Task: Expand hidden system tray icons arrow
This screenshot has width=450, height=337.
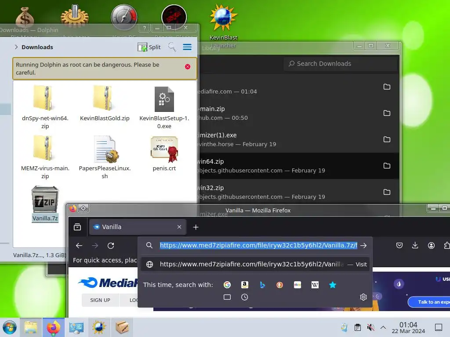Action: pos(383,327)
